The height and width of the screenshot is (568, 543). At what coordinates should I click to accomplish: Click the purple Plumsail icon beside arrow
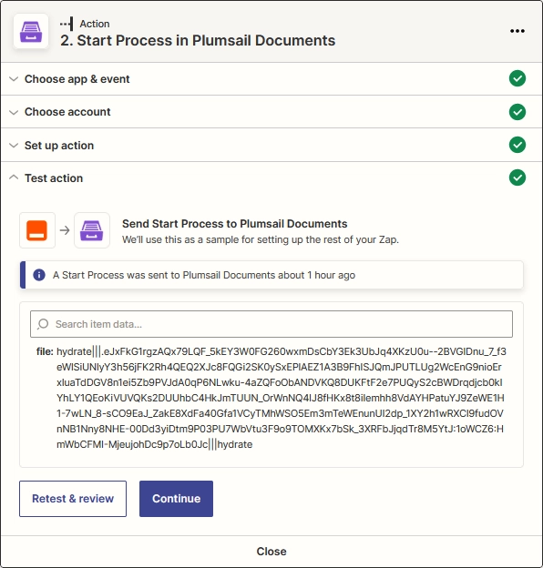pyautogui.click(x=92, y=230)
